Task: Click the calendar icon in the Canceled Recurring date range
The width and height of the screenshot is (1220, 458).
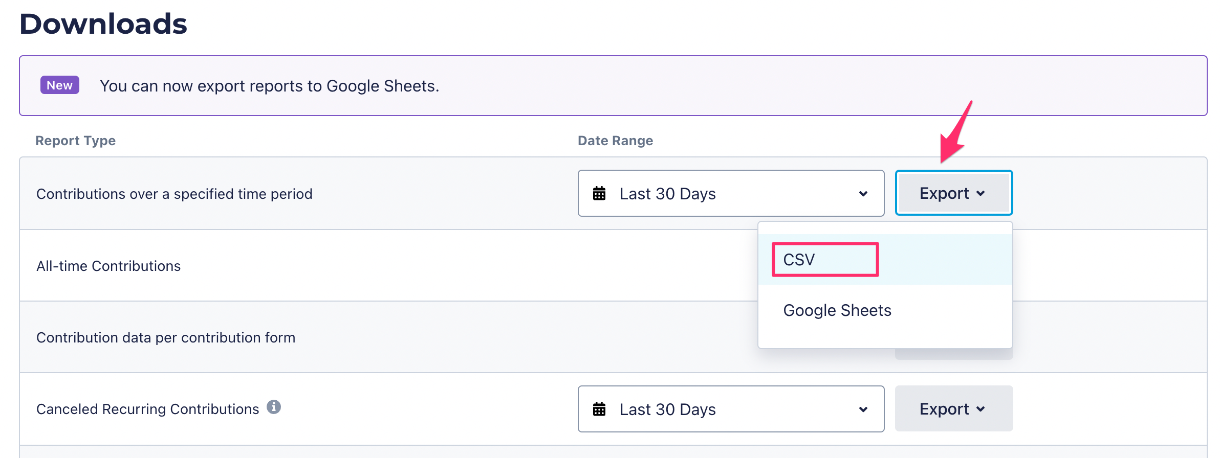Action: (x=599, y=409)
